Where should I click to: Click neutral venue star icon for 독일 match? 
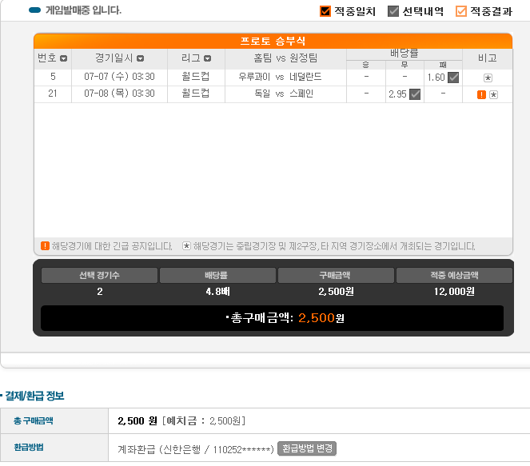[493, 94]
